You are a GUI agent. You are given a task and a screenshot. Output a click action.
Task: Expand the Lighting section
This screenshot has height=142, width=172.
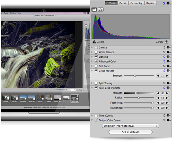pos(92,57)
